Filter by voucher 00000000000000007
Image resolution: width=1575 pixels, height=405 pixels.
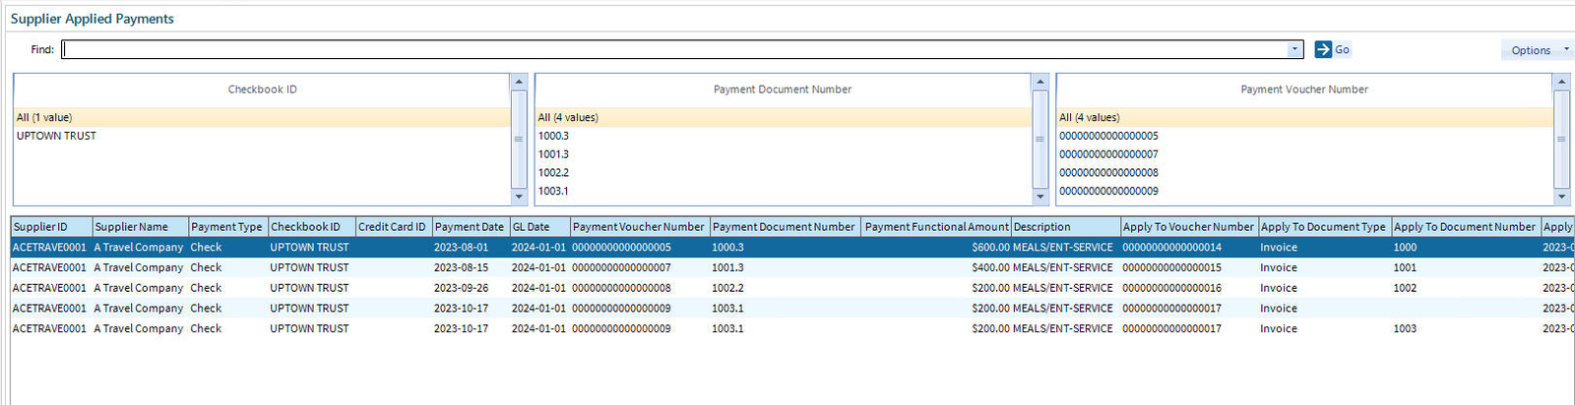coord(1304,154)
